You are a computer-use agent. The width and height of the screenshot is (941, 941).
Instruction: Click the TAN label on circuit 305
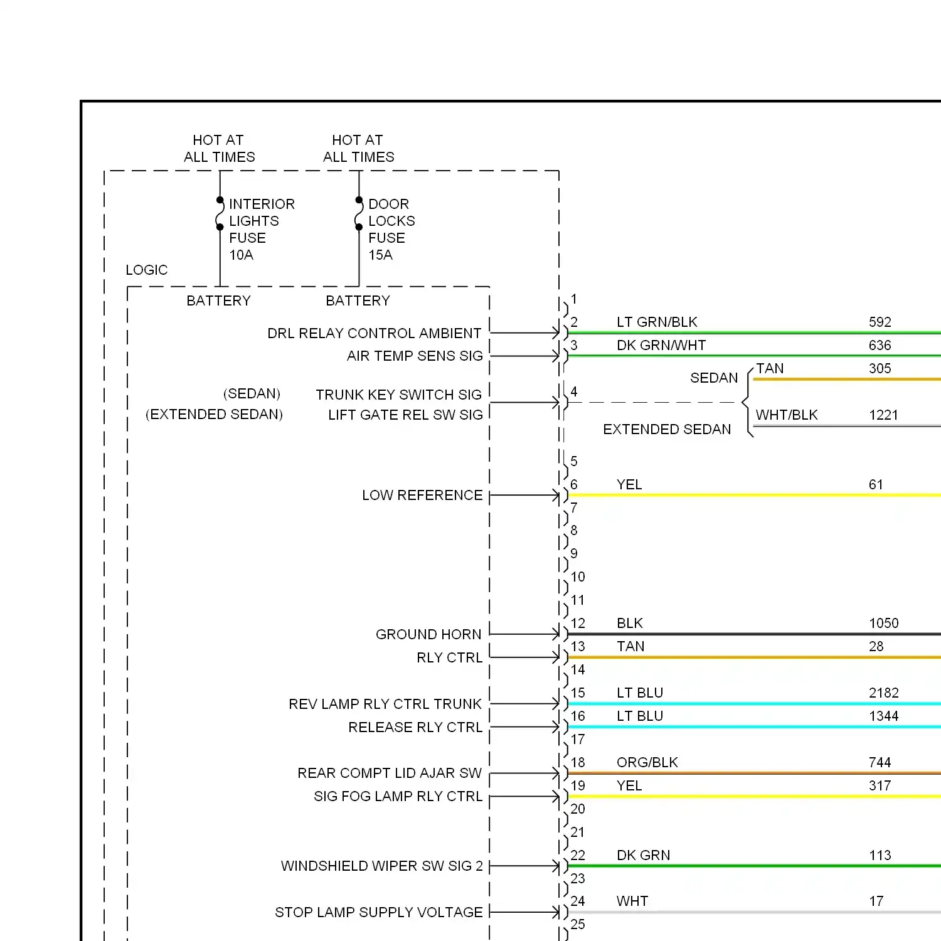pyautogui.click(x=770, y=368)
